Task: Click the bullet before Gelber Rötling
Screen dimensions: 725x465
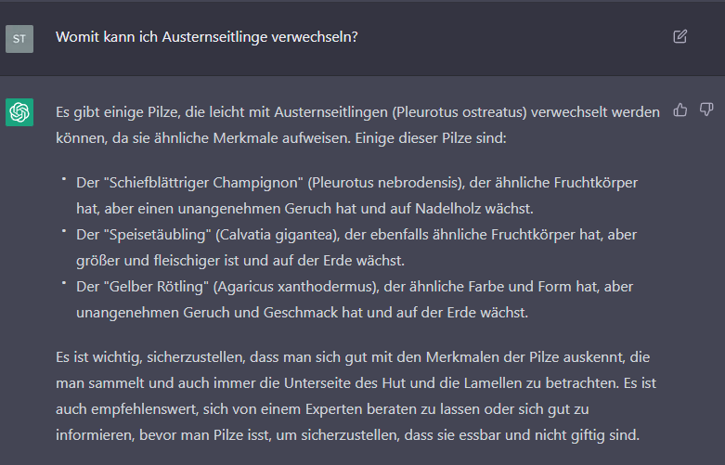Action: pos(64,283)
